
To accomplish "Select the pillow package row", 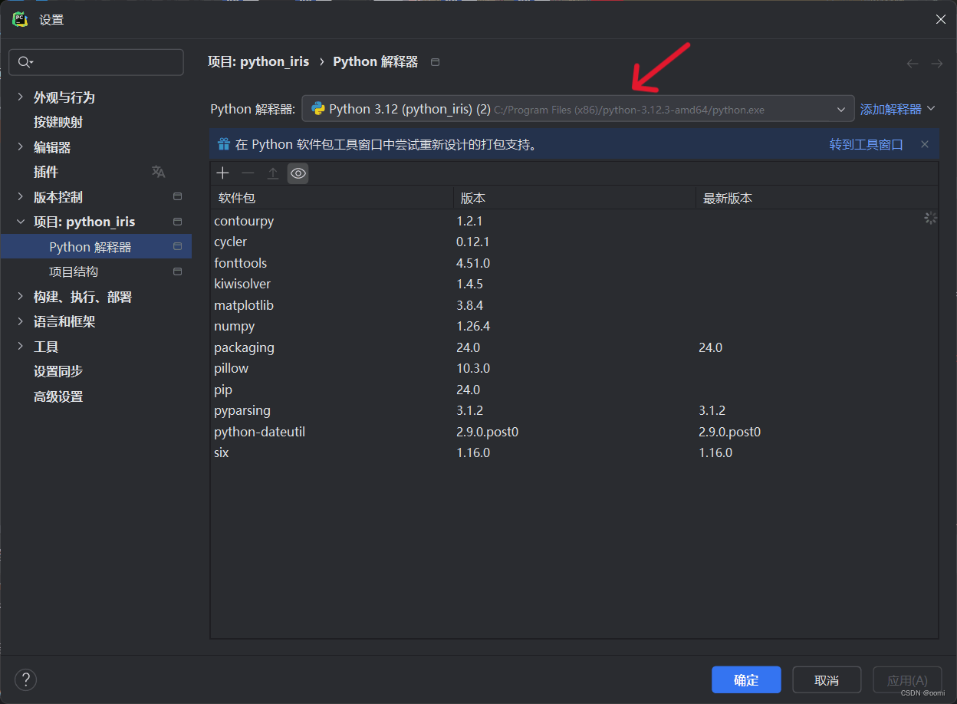I will 574,368.
